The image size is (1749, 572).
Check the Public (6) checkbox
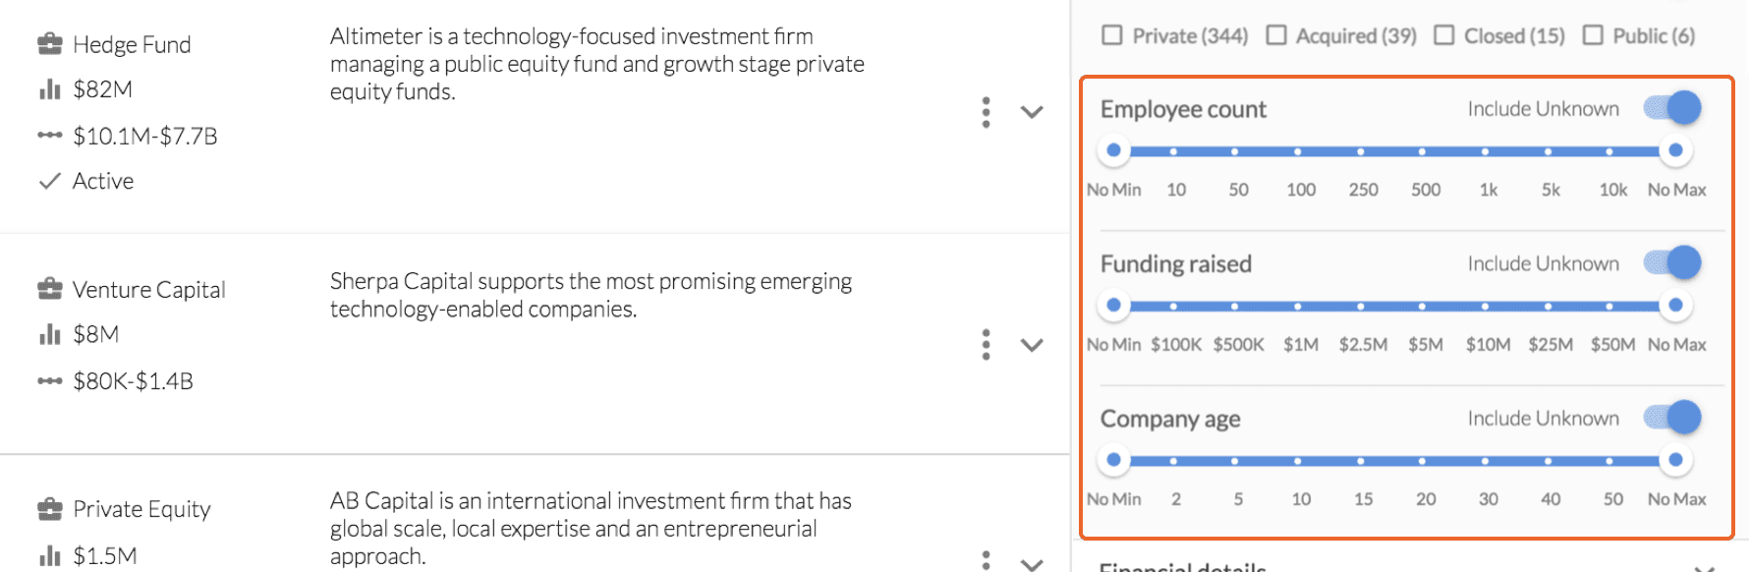point(1593,35)
